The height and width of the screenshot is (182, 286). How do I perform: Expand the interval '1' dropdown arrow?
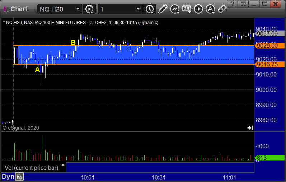[138, 9]
